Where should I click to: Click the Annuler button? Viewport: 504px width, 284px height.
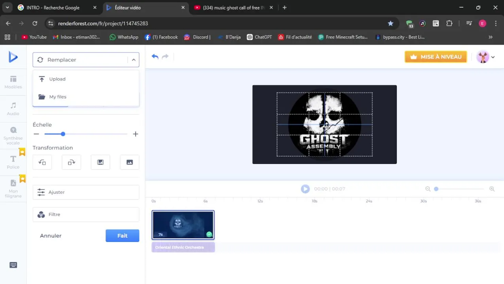tap(51, 235)
